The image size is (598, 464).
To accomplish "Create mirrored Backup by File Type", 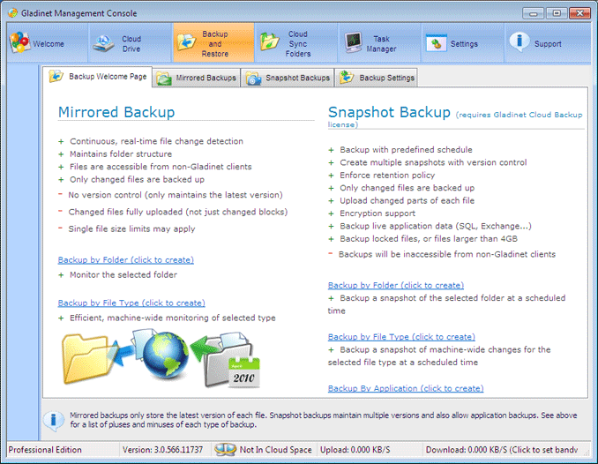I will coord(131,303).
